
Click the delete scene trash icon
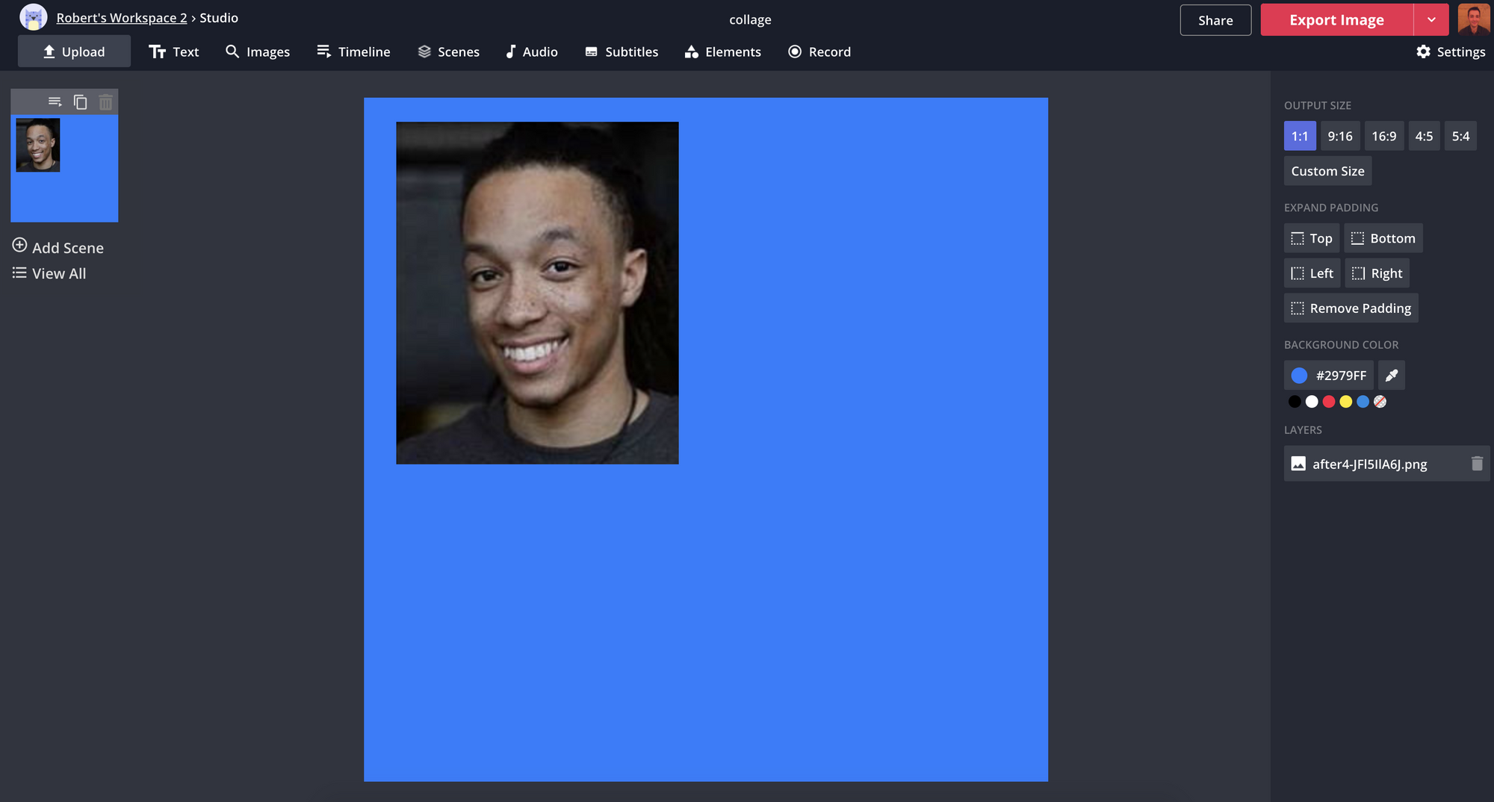105,102
